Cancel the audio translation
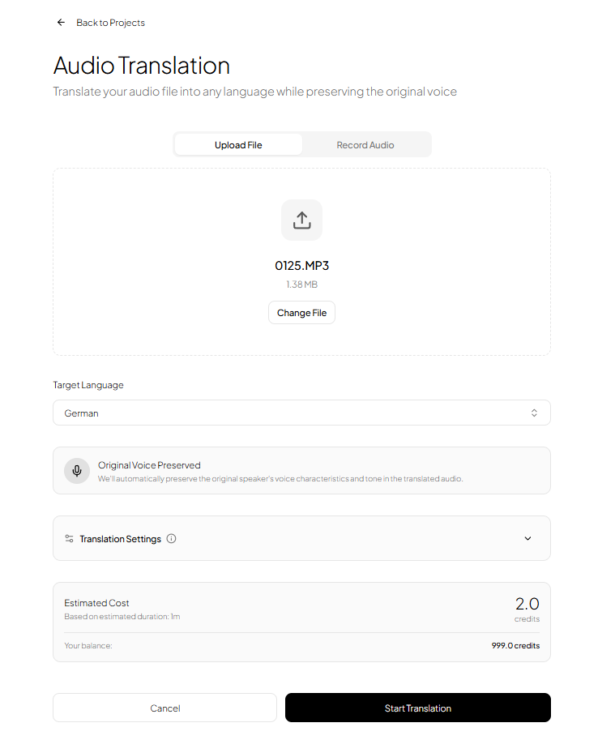This screenshot has height=740, width=615. click(x=164, y=708)
